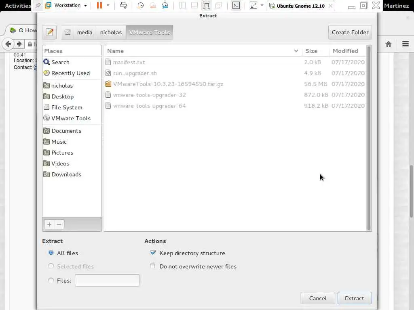Select the Videos bookmark
Viewport: 414px width, 310px height.
pos(72,163)
